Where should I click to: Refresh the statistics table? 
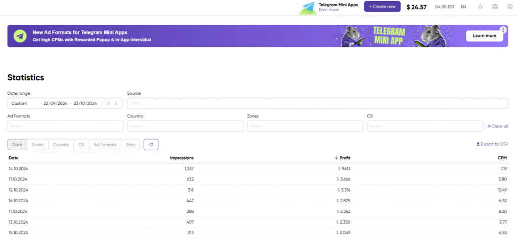(x=151, y=145)
